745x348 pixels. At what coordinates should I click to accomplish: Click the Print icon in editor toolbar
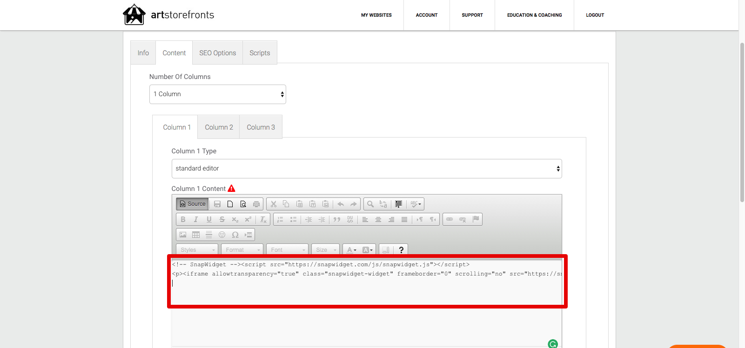[256, 204]
